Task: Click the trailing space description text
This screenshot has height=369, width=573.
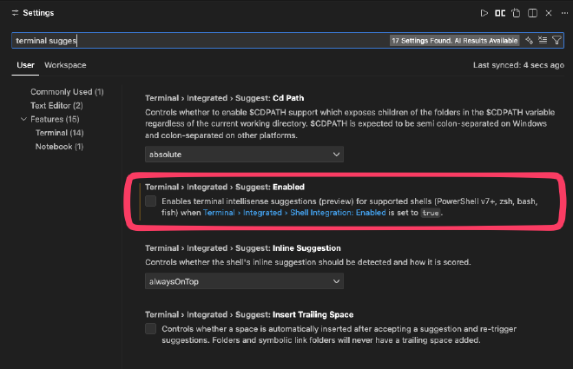Action: coord(339,334)
